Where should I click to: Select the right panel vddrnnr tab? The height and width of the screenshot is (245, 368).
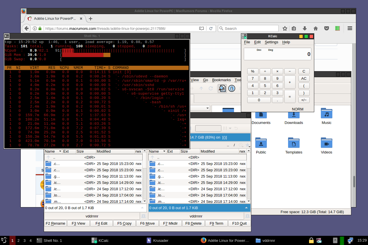click(x=196, y=216)
